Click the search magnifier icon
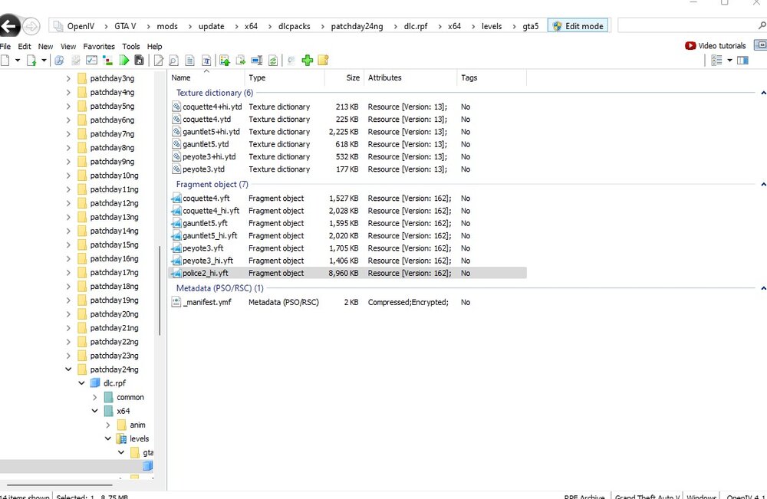This screenshot has width=767, height=499. pyautogui.click(x=762, y=25)
